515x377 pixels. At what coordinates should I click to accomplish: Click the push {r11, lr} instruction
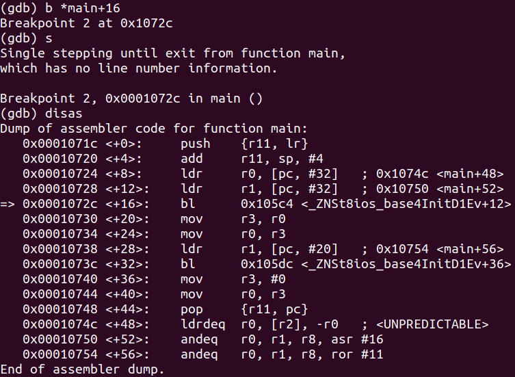[244, 144]
